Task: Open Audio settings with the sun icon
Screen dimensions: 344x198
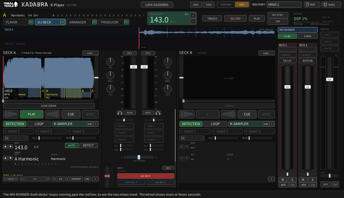Action: coord(331,4)
